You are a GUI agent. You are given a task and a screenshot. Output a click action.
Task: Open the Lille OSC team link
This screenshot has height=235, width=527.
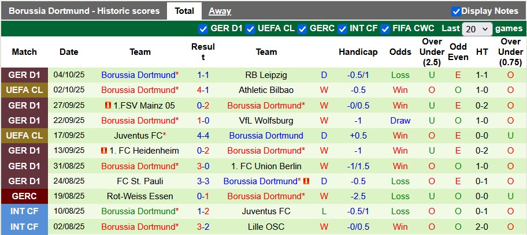tap(266, 227)
